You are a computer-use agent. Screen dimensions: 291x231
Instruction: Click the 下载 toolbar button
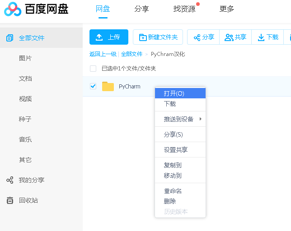268,37
